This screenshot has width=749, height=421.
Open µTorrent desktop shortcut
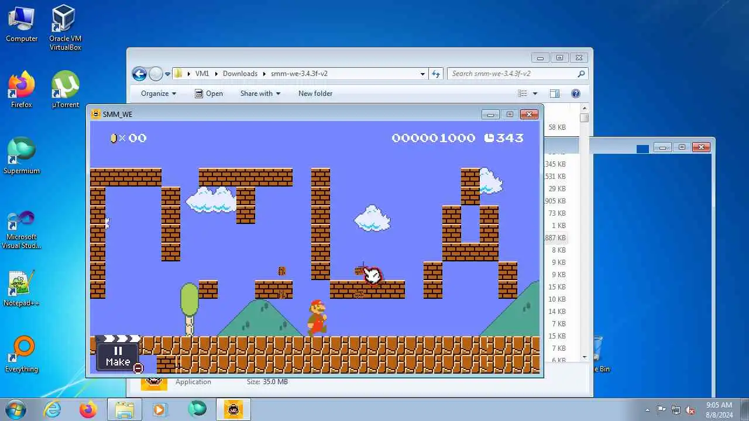click(66, 90)
